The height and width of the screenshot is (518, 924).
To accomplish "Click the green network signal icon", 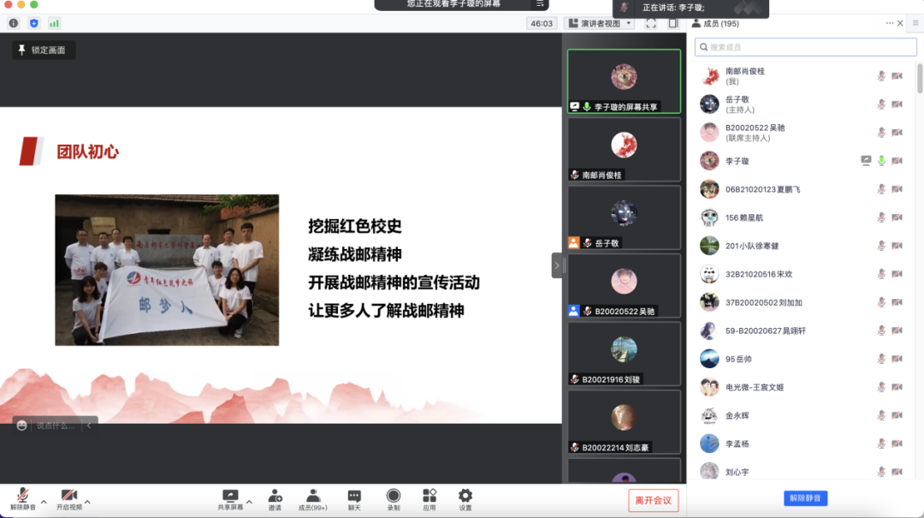I will point(55,23).
